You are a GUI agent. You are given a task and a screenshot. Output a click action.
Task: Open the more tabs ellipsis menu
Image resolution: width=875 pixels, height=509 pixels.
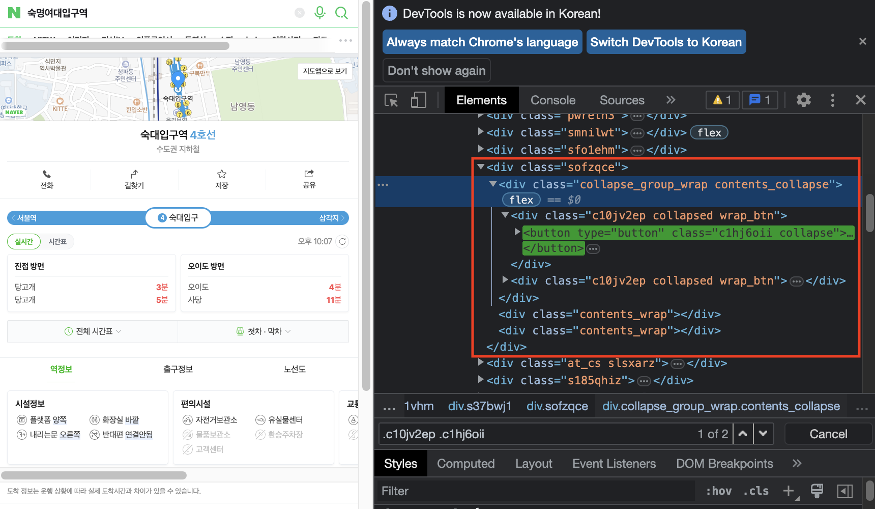coord(345,40)
